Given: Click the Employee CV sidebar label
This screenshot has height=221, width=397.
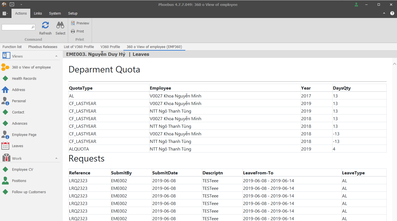Looking at the screenshot, I should pyautogui.click(x=22, y=170).
